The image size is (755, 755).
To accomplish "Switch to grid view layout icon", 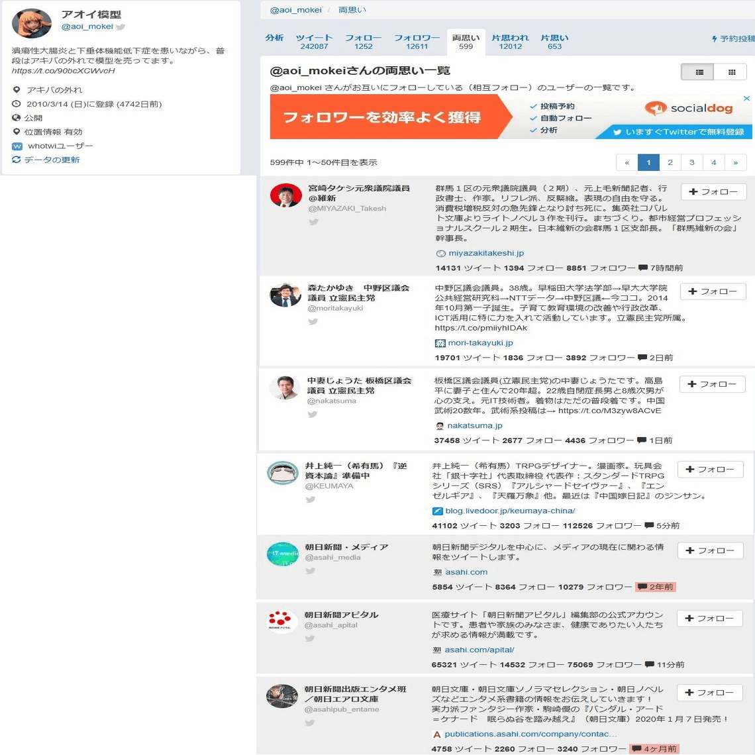I will (731, 72).
